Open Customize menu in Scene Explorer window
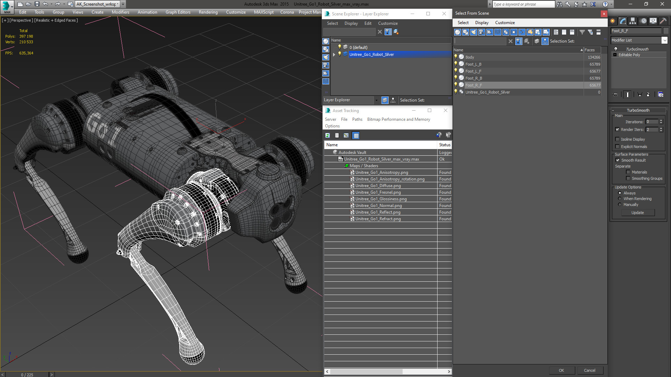 (x=388, y=23)
